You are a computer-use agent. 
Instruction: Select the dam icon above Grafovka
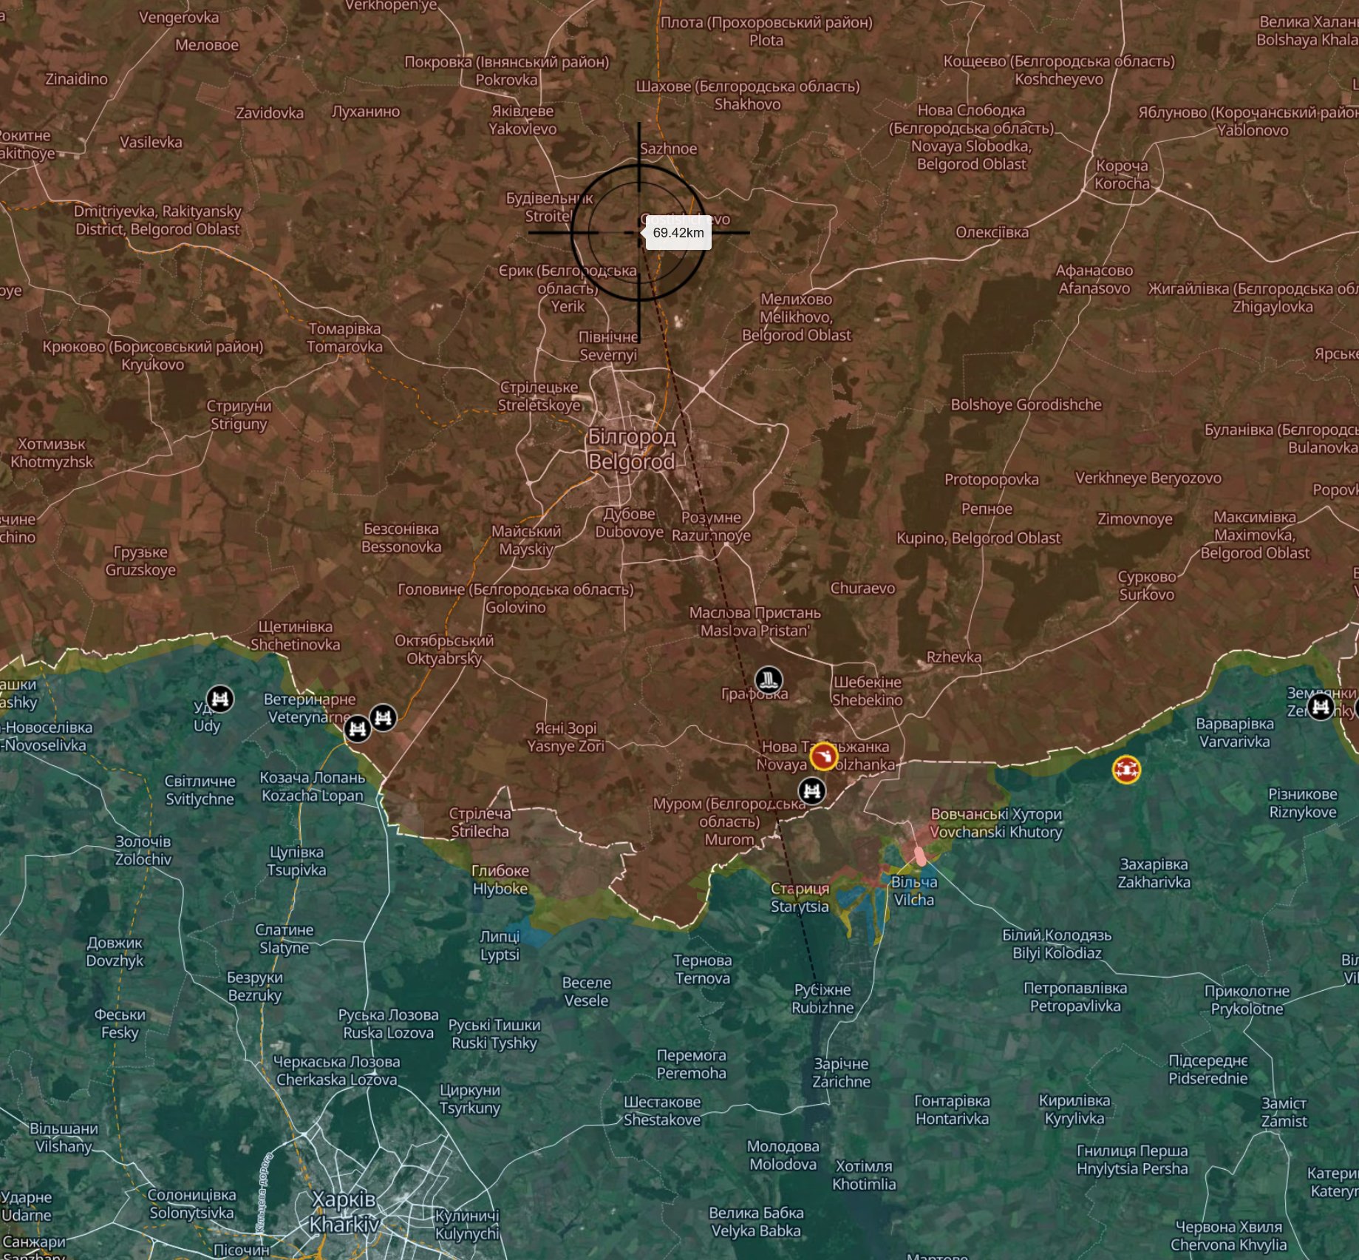769,680
